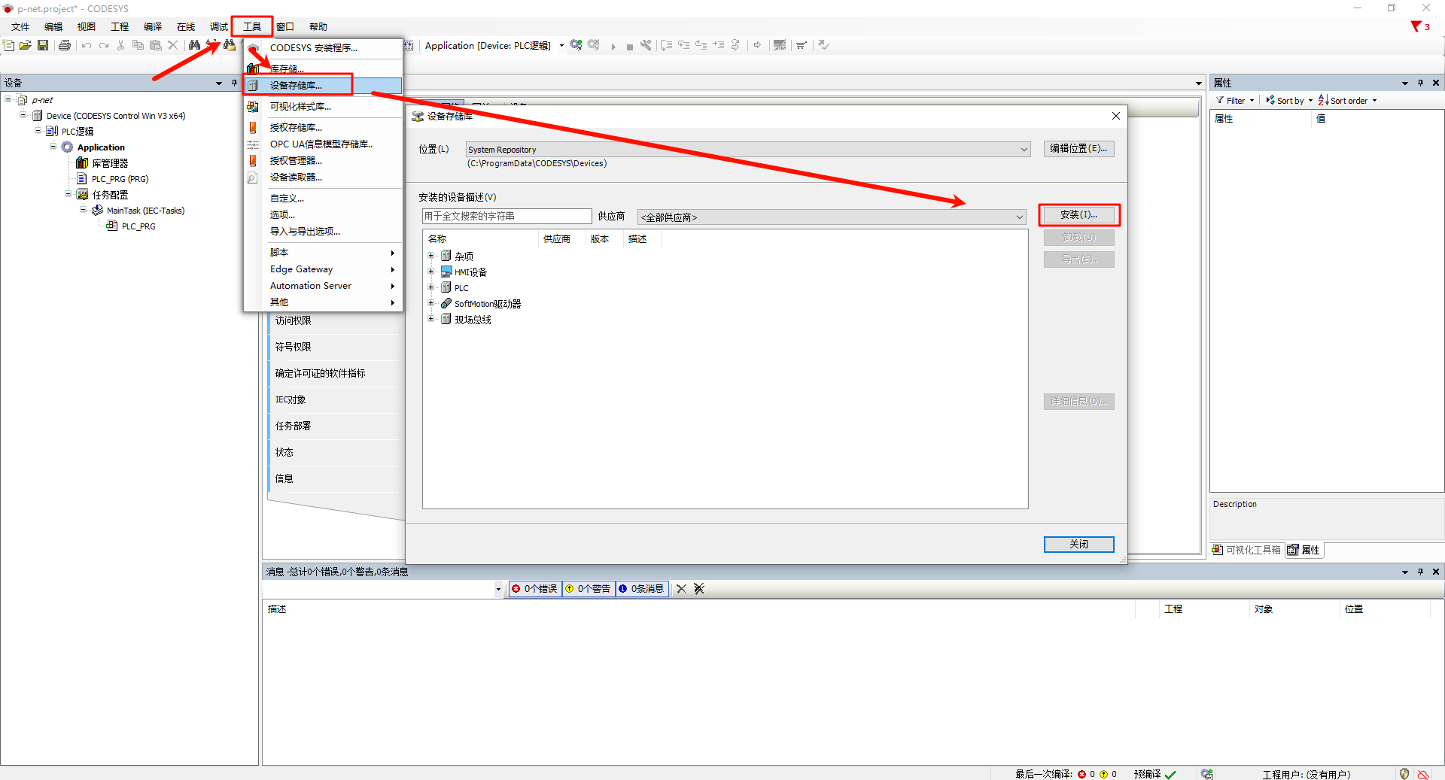Toggle the 0个错误 errors filter

(535, 589)
